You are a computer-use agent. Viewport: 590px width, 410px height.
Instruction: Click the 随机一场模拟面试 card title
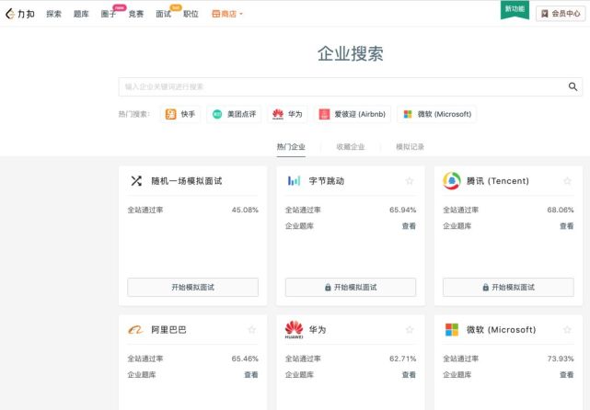(187, 181)
